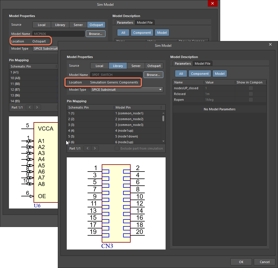This screenshot has height=268, width=278.
Task: Open Model Type dropdown in front dialog
Action: coord(127,90)
